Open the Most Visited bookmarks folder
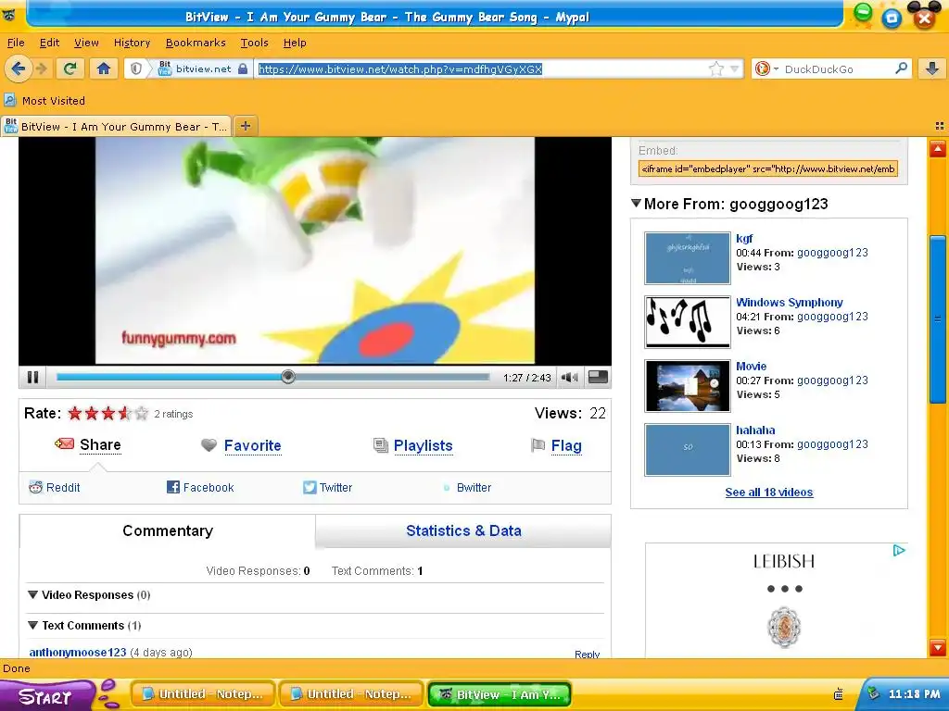949x711 pixels. (44, 100)
